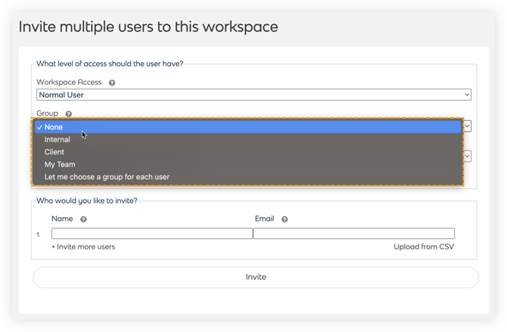Viewport: 507px width, 332px height.
Task: Open help icon beside Name label
Action: tap(83, 219)
